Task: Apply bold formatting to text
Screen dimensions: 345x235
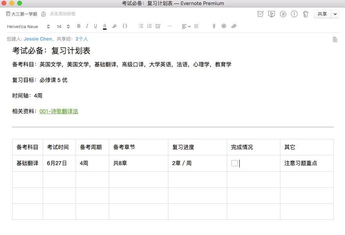Action: click(79, 26)
